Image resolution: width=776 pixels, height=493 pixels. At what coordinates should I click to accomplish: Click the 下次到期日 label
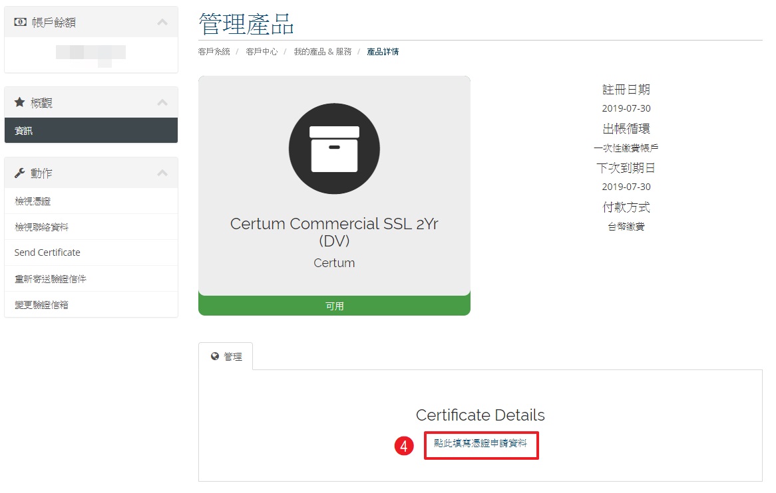click(x=626, y=168)
